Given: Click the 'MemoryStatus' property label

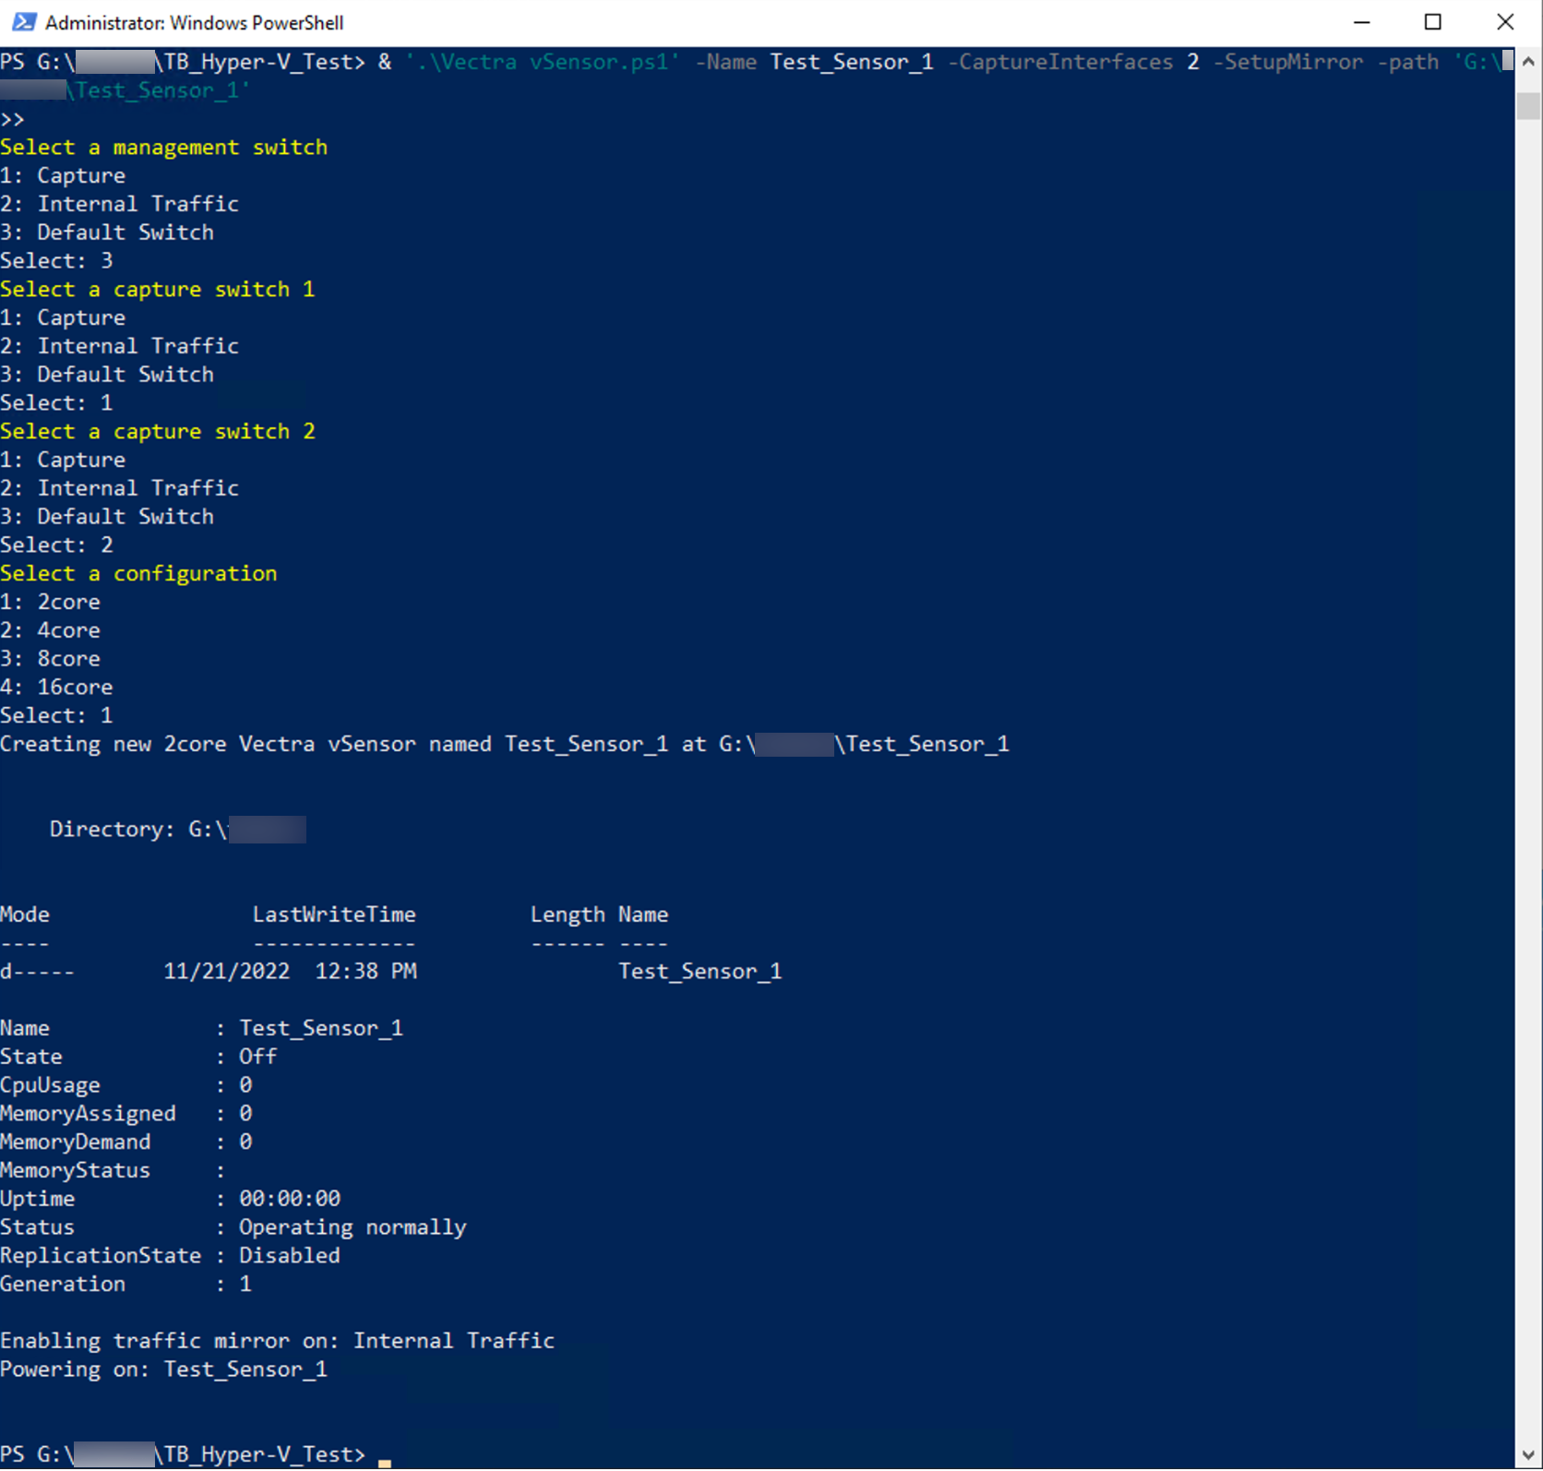Looking at the screenshot, I should point(75,1171).
